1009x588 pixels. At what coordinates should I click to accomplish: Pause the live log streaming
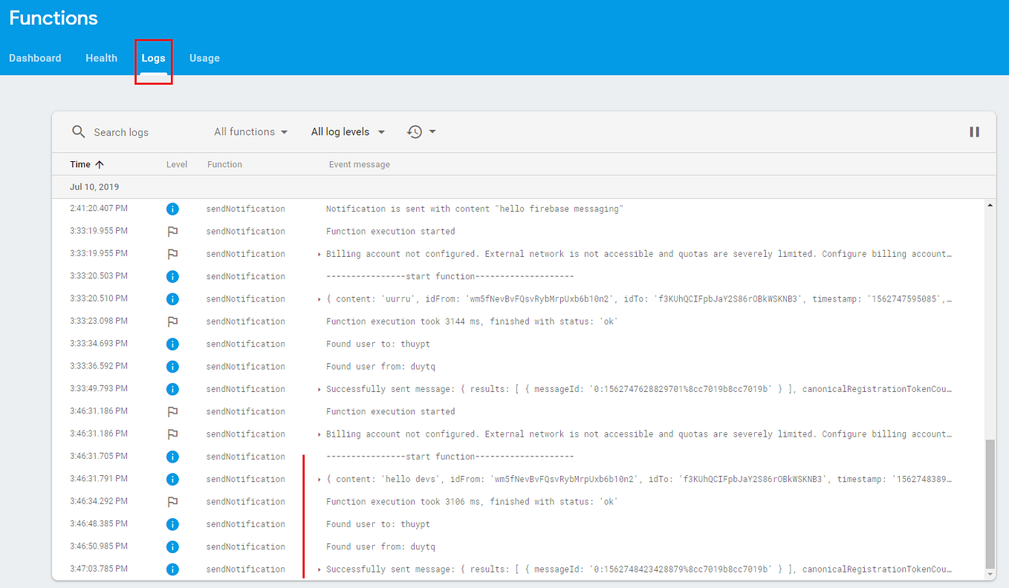(x=974, y=131)
